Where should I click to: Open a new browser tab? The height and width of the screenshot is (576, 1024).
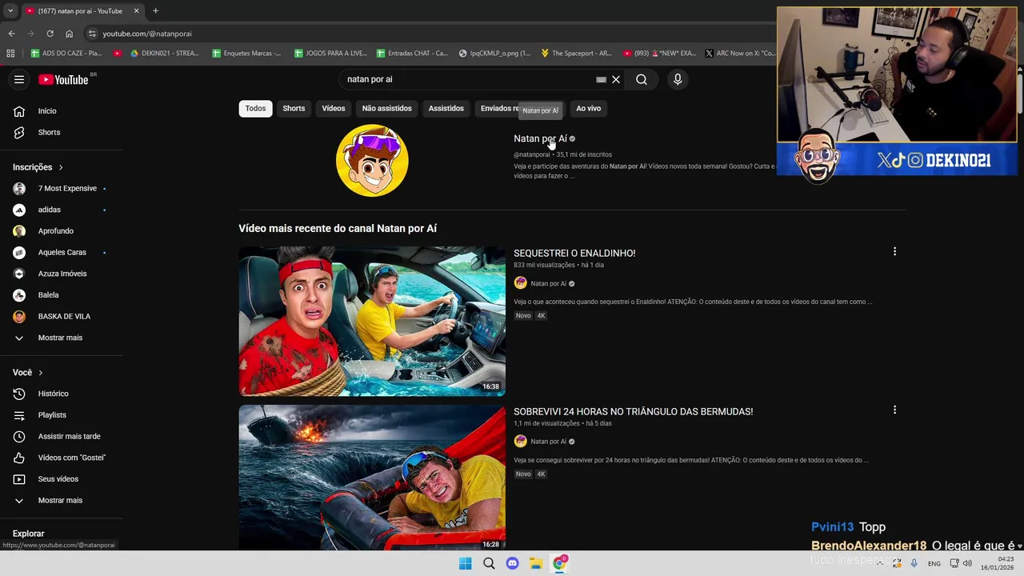tap(155, 11)
